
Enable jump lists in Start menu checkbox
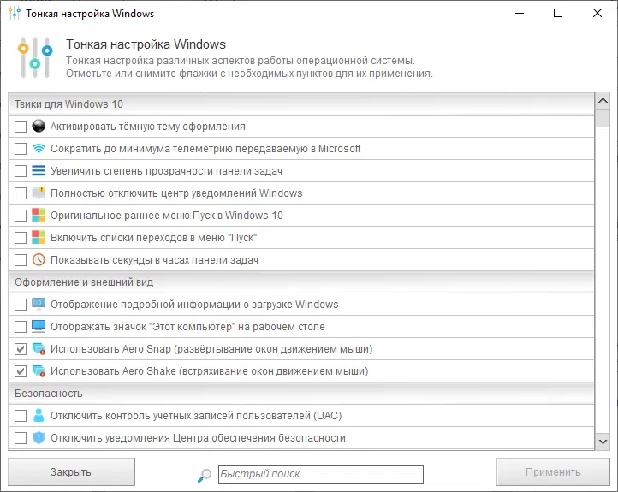coord(21,238)
